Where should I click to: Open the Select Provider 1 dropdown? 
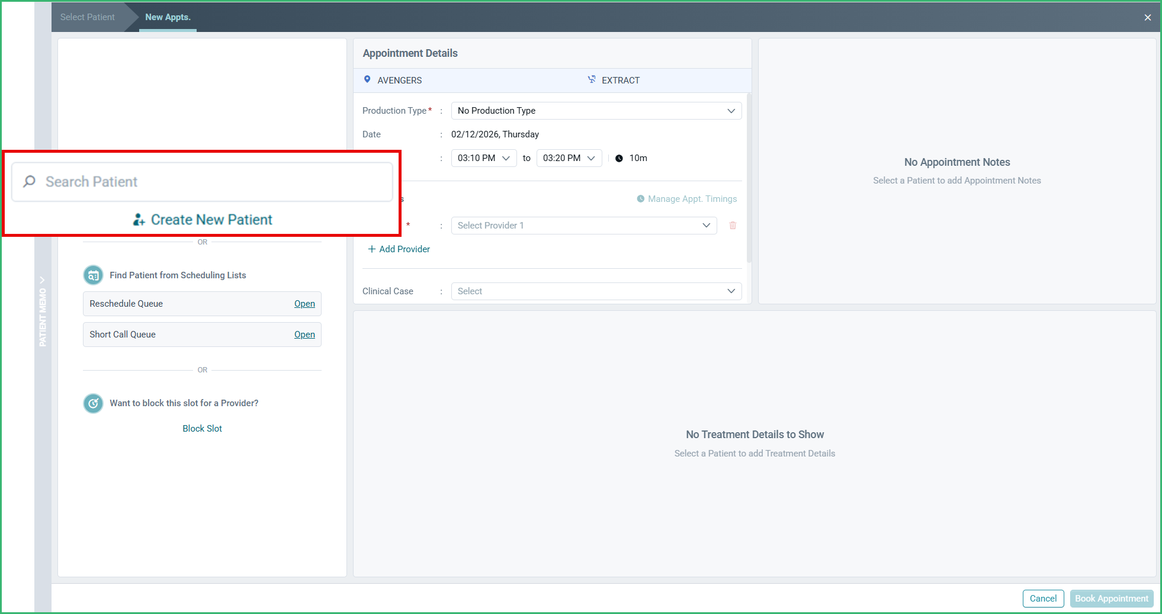tap(584, 226)
